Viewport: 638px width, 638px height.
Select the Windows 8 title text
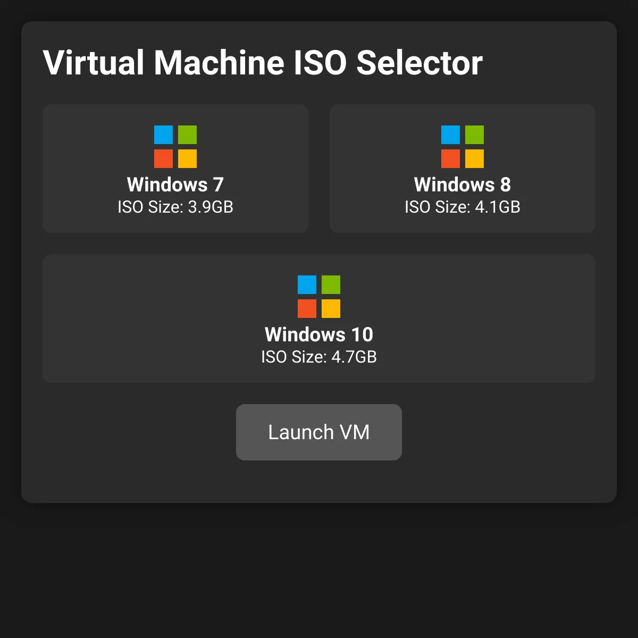463,184
